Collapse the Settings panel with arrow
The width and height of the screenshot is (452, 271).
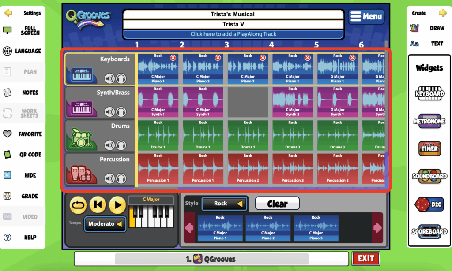(x=8, y=13)
